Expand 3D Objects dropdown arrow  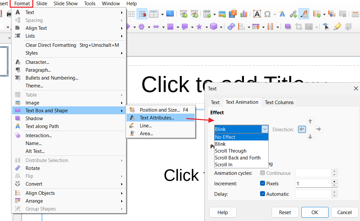click(221, 27)
